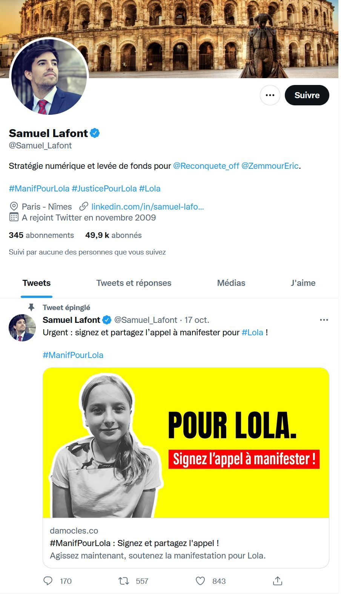
Task: Click the #JusticePourLola hashtag in the bio
Action: pos(104,188)
